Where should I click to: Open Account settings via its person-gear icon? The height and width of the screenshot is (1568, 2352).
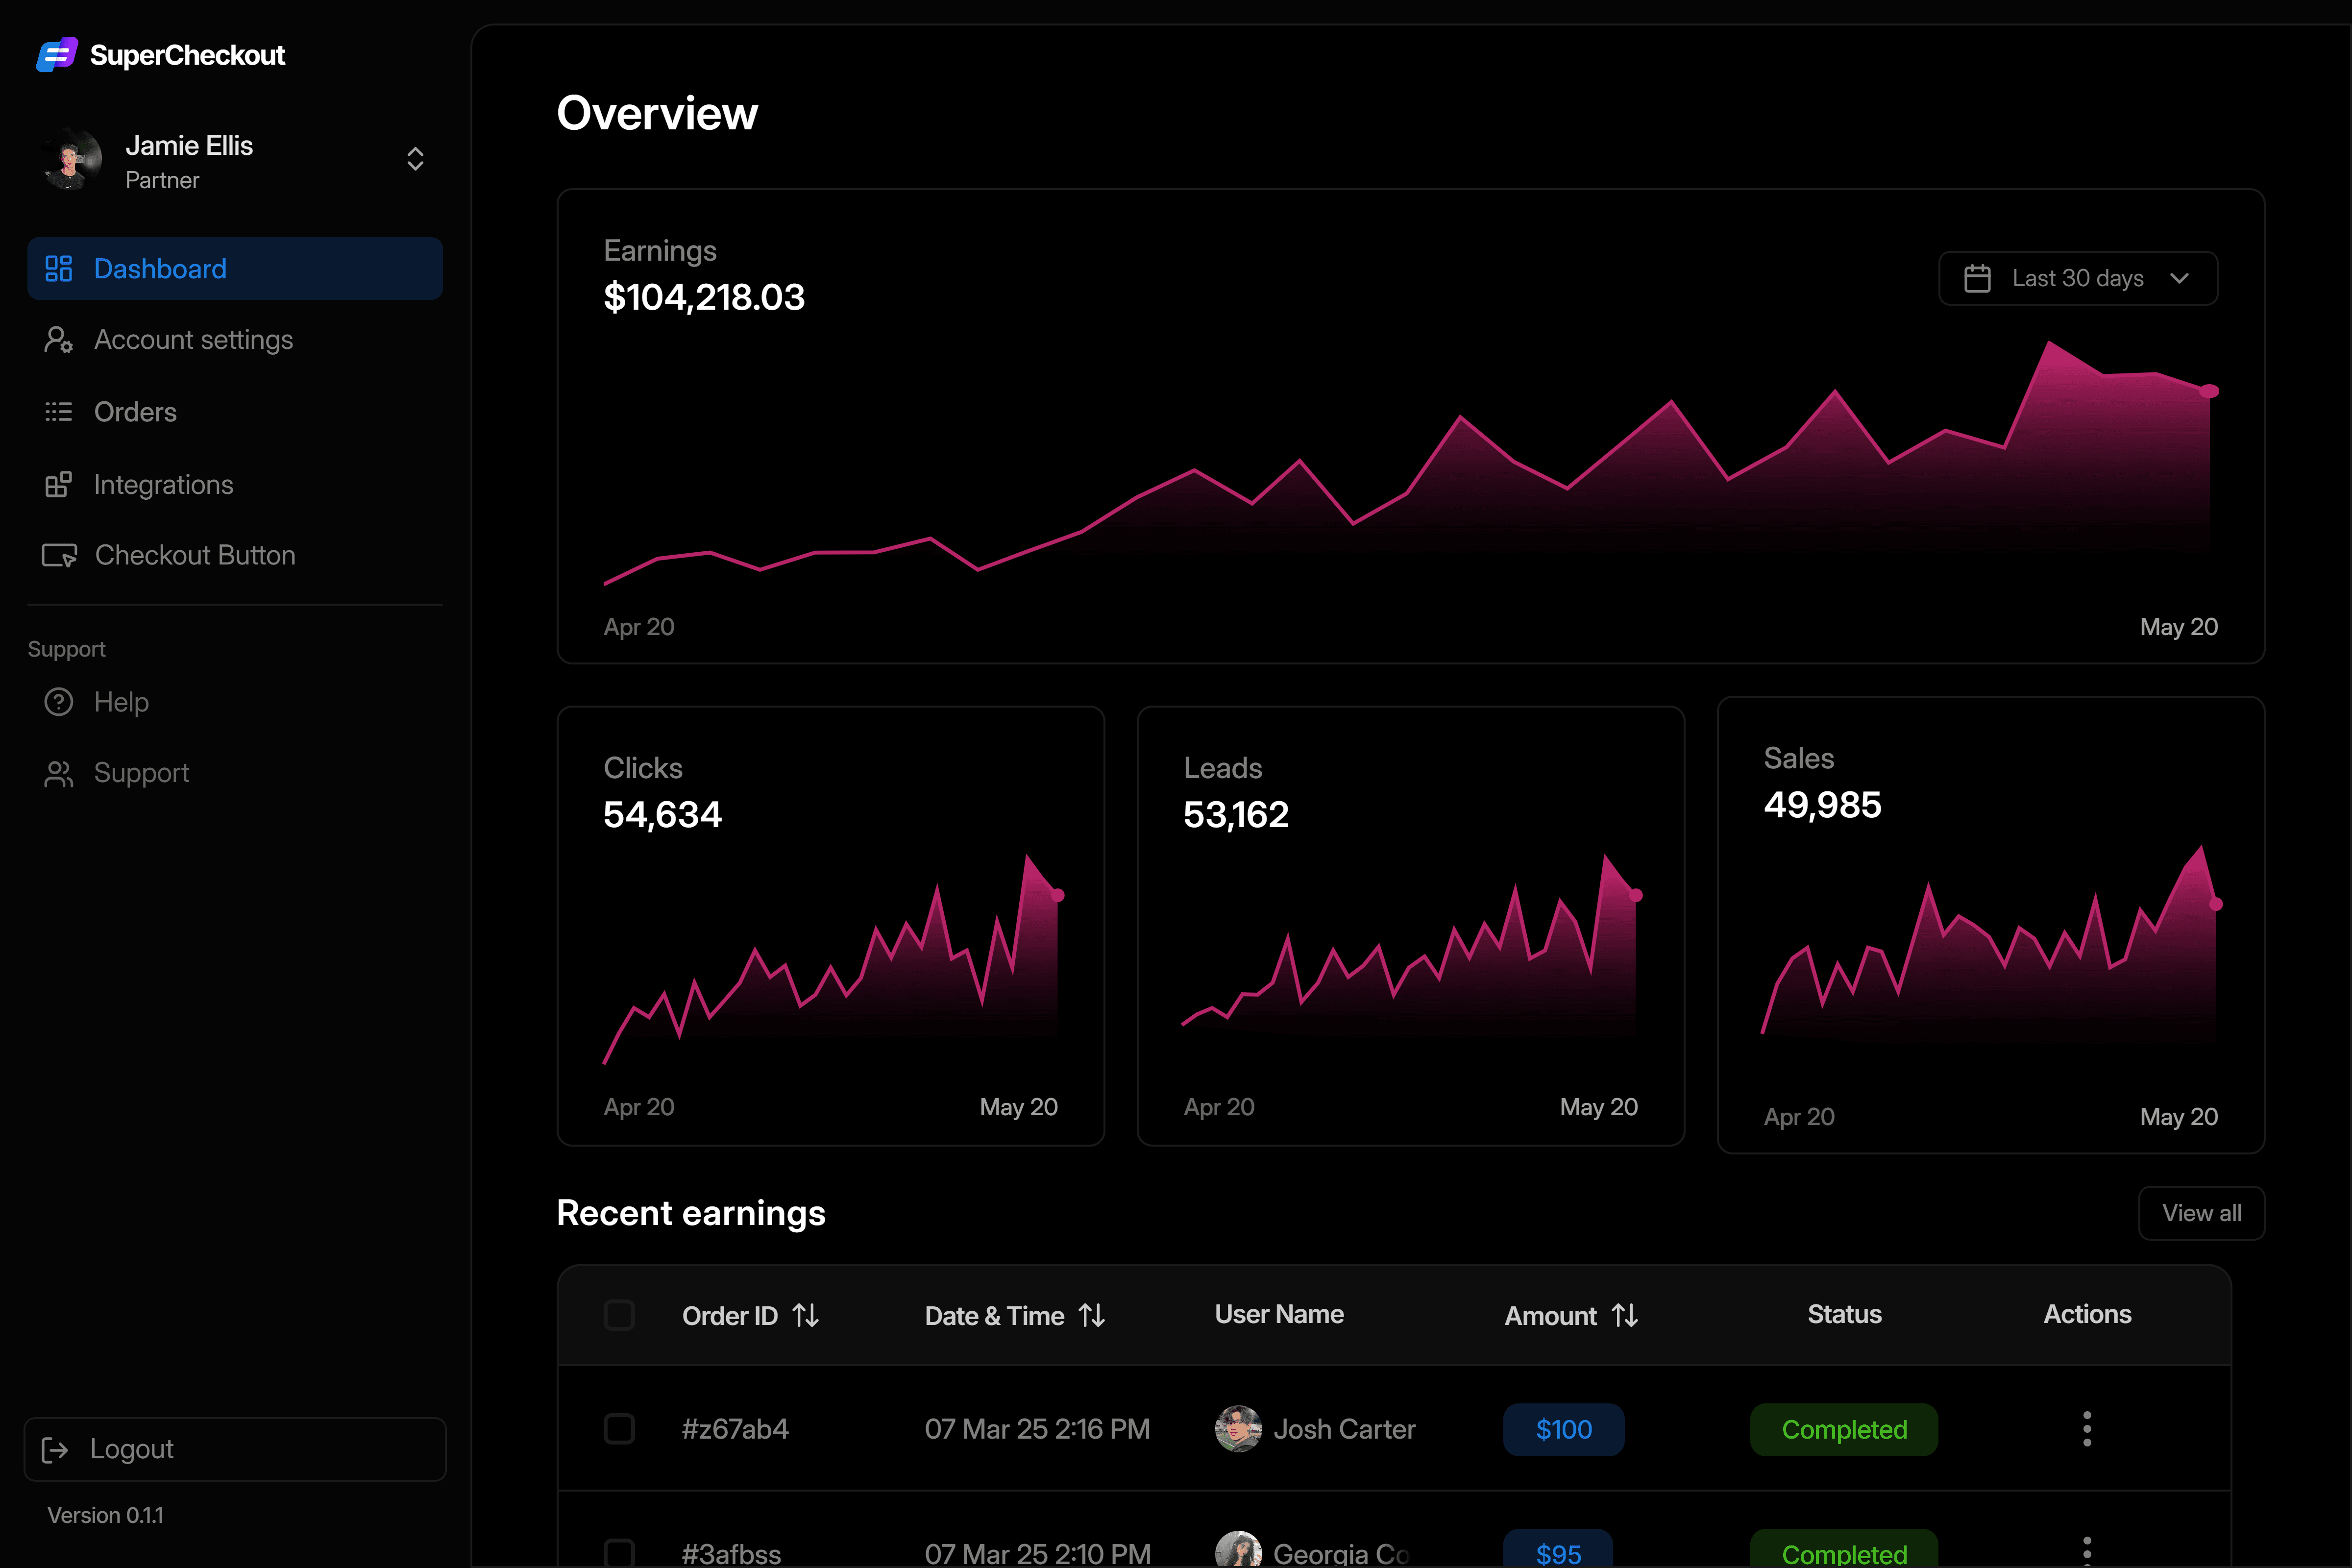click(x=59, y=340)
